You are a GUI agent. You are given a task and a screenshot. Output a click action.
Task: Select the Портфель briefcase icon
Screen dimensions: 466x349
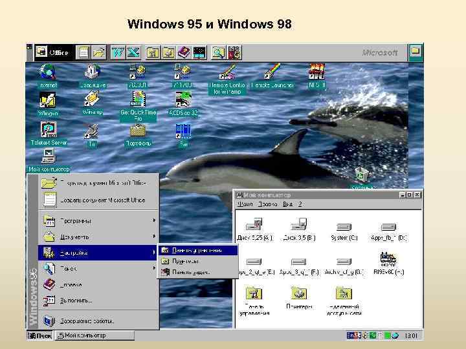click(139, 135)
